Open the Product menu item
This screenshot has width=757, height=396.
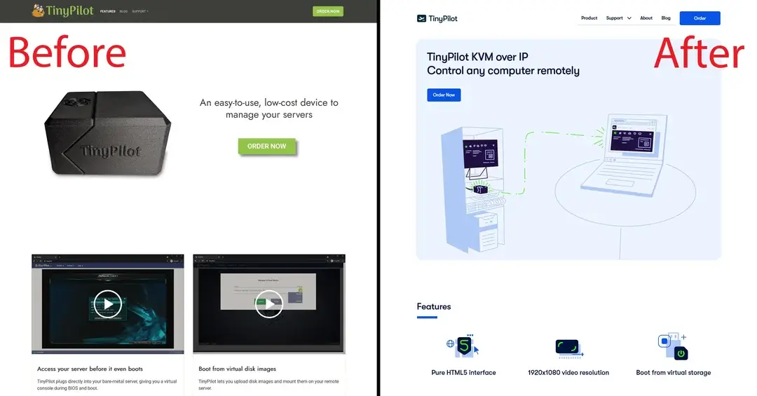[589, 18]
